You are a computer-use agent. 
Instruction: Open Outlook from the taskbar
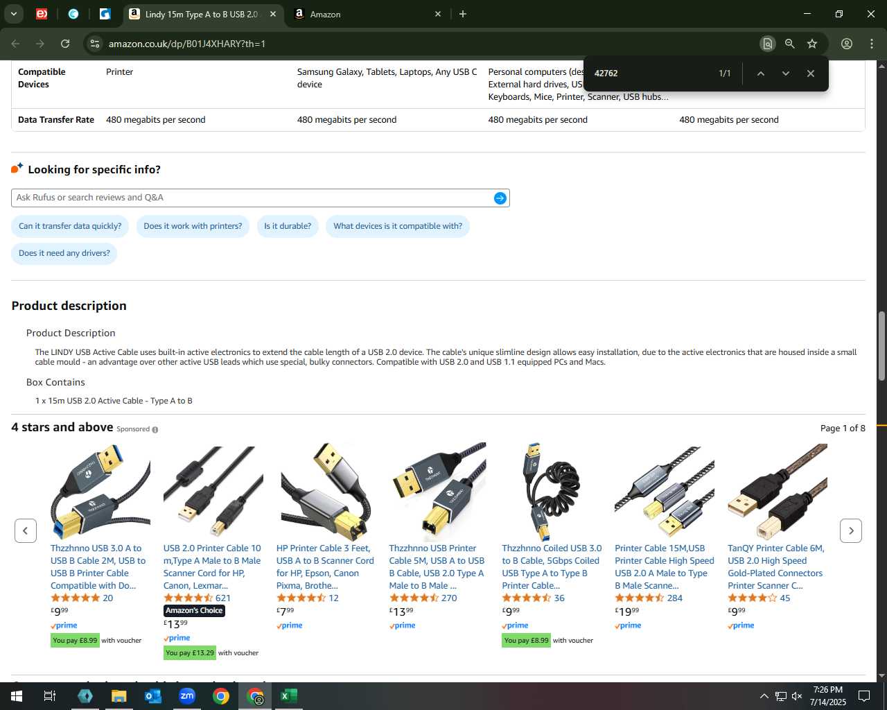[153, 696]
